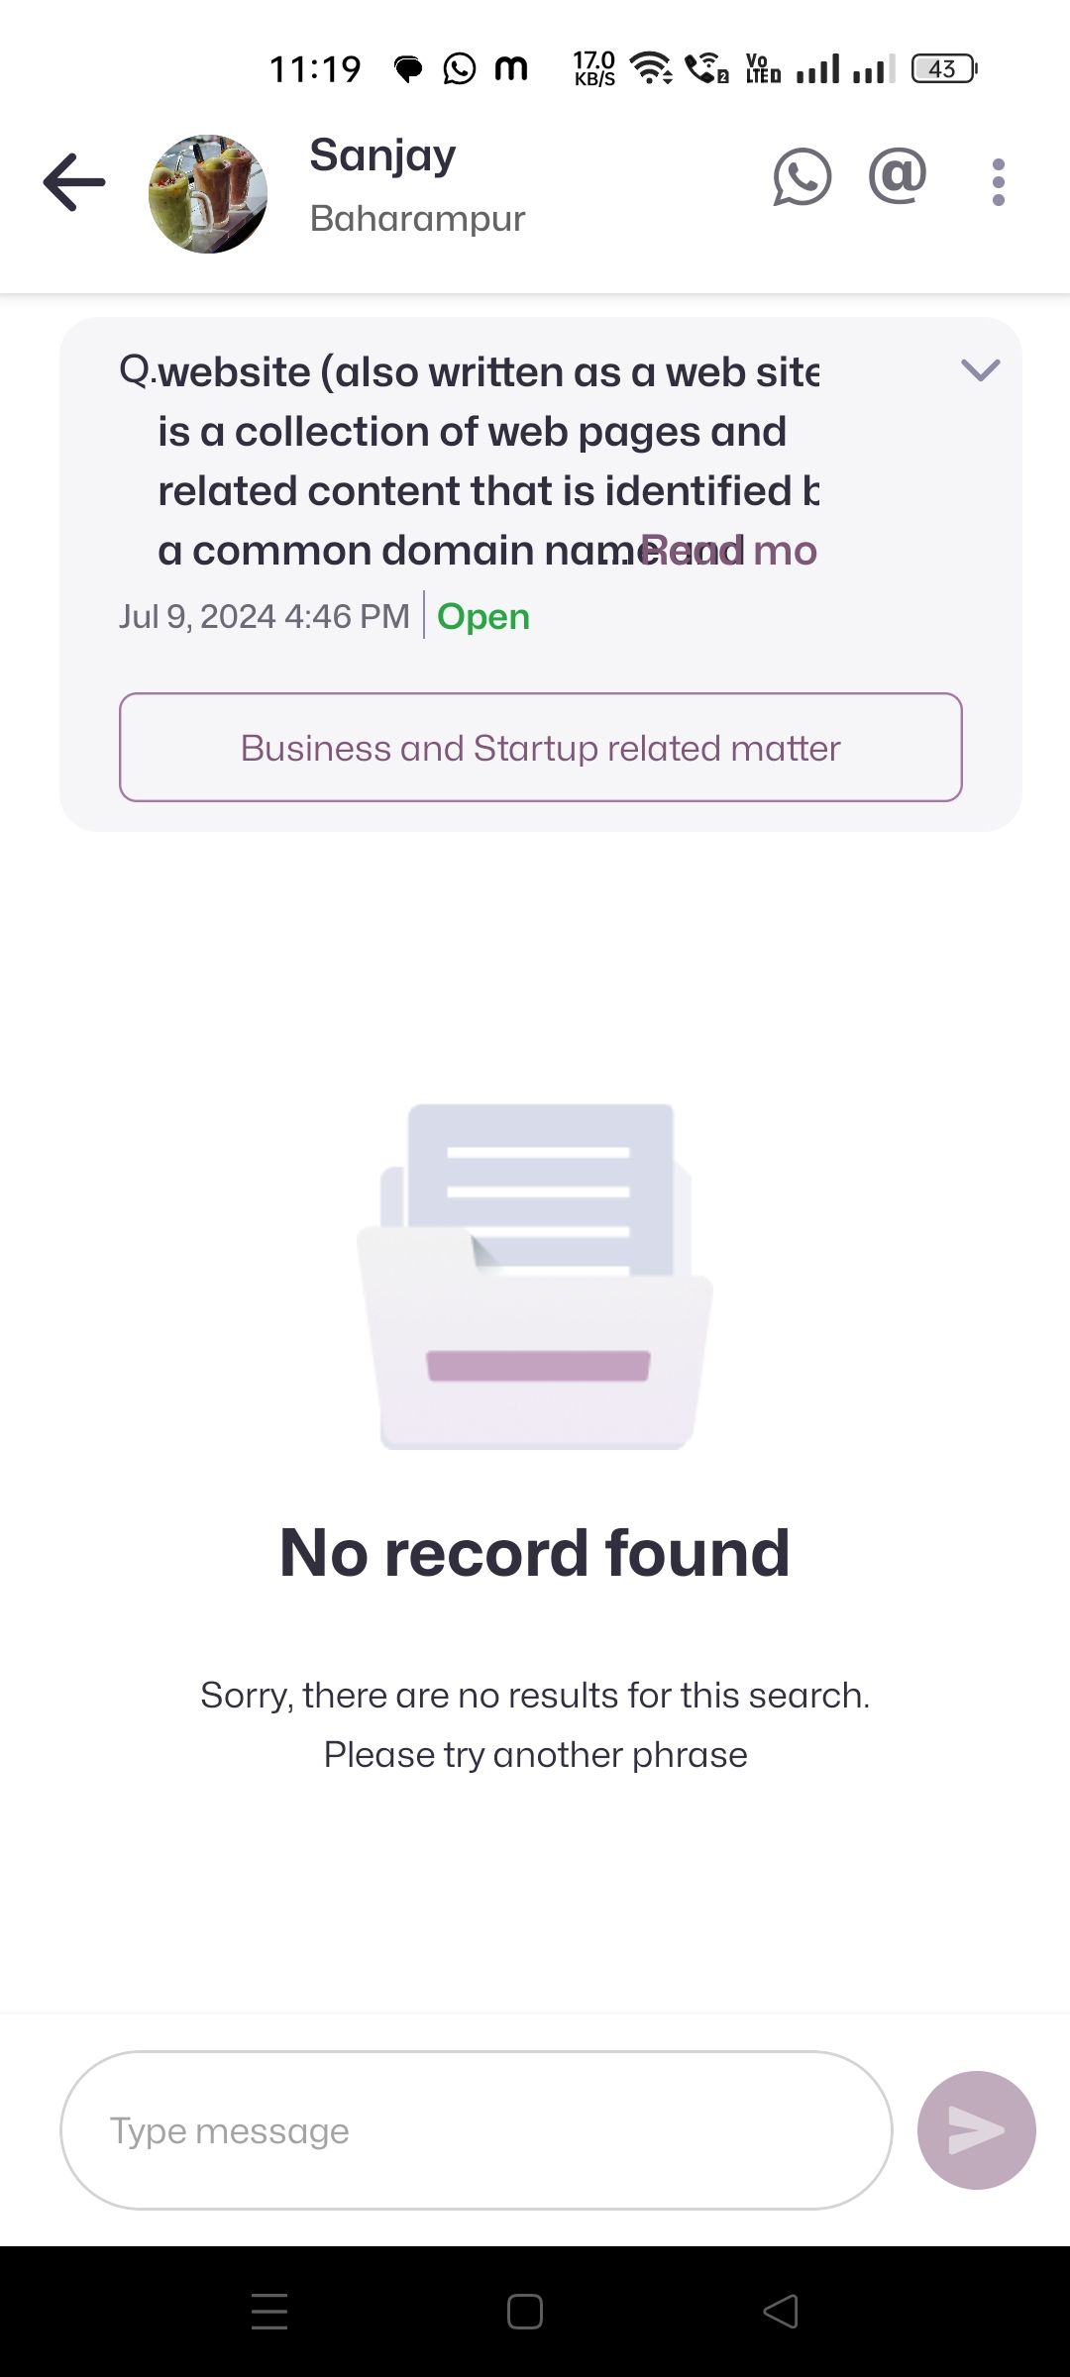The height and width of the screenshot is (2377, 1070).
Task: Tap the Baharampur location text
Action: pos(417,219)
